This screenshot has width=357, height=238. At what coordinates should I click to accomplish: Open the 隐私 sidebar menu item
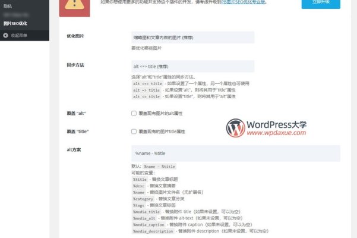tap(8, 6)
